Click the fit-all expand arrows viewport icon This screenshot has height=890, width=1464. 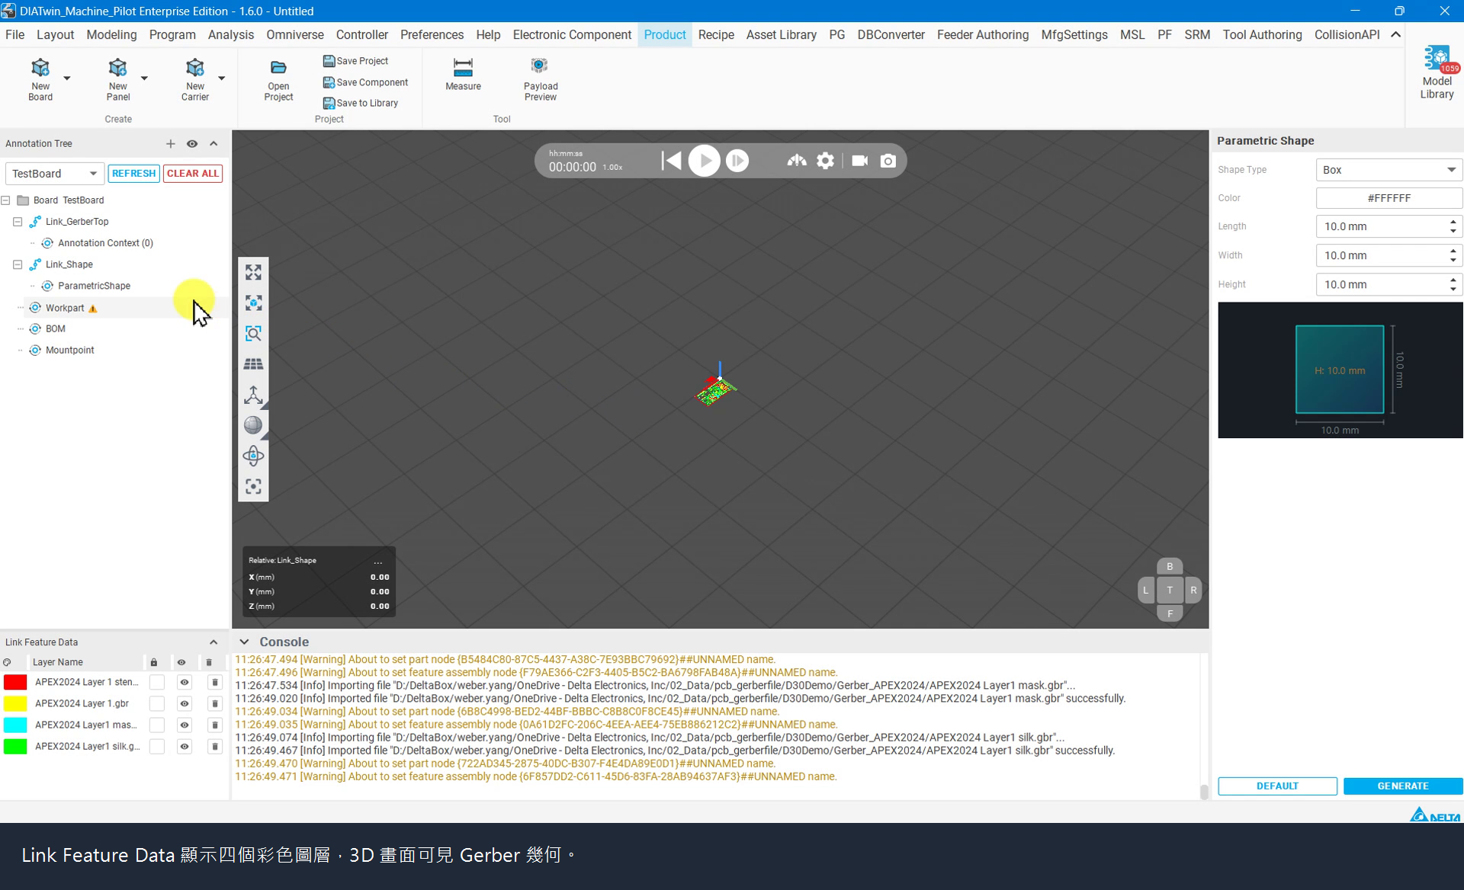tap(253, 272)
